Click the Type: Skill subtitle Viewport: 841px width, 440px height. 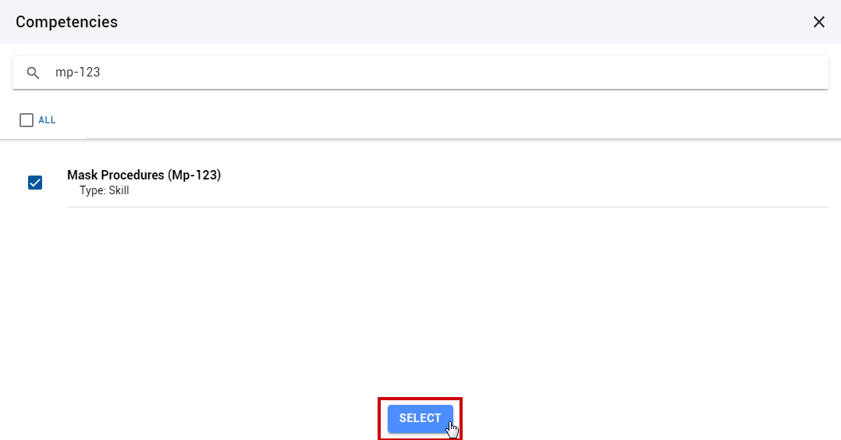coord(104,190)
